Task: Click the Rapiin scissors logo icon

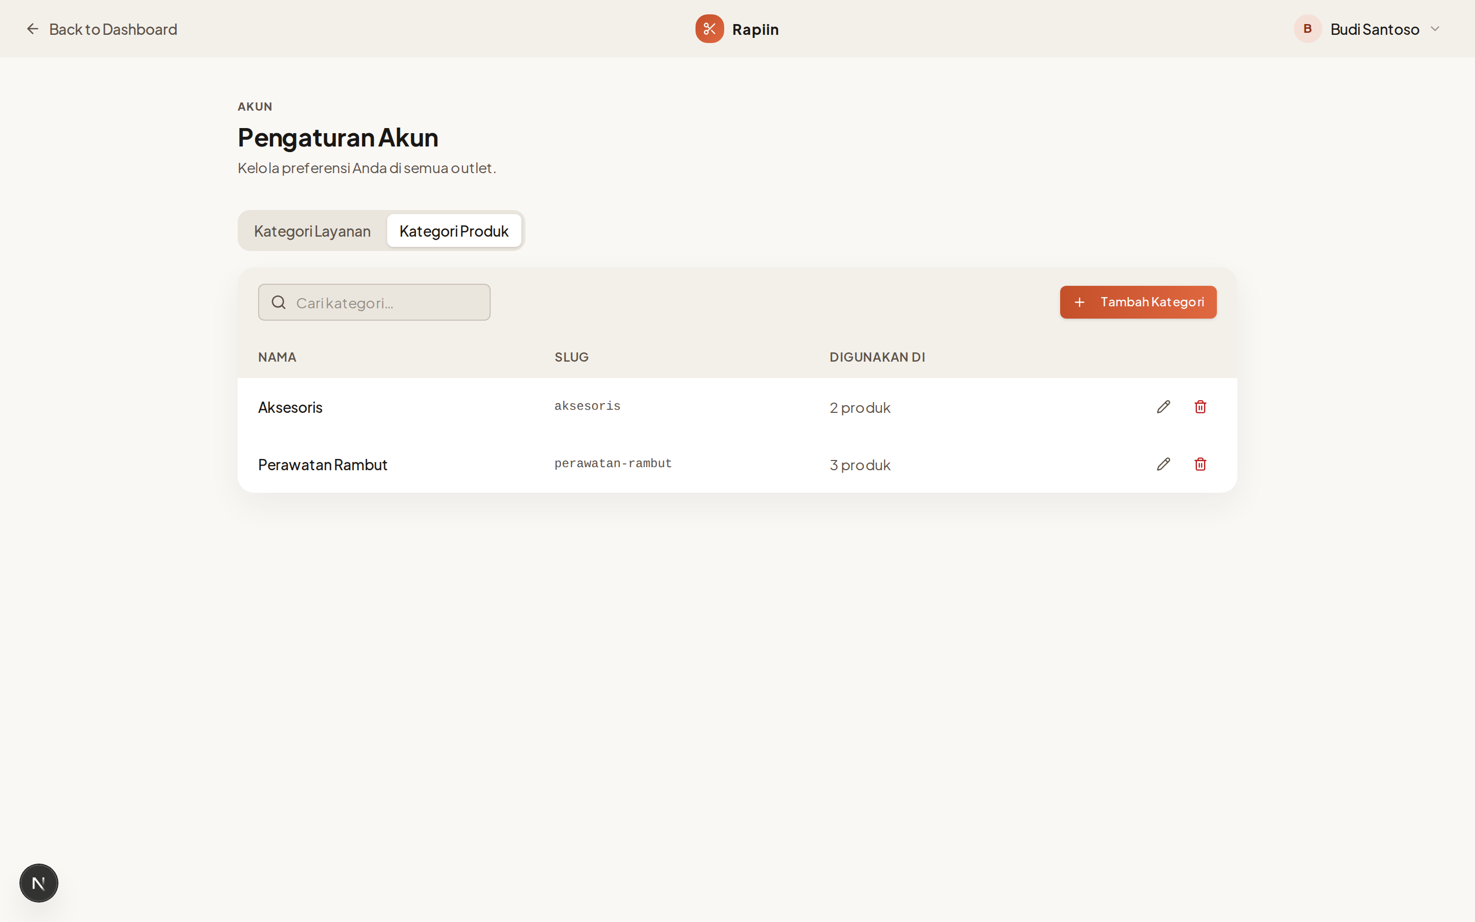Action: pos(709,29)
